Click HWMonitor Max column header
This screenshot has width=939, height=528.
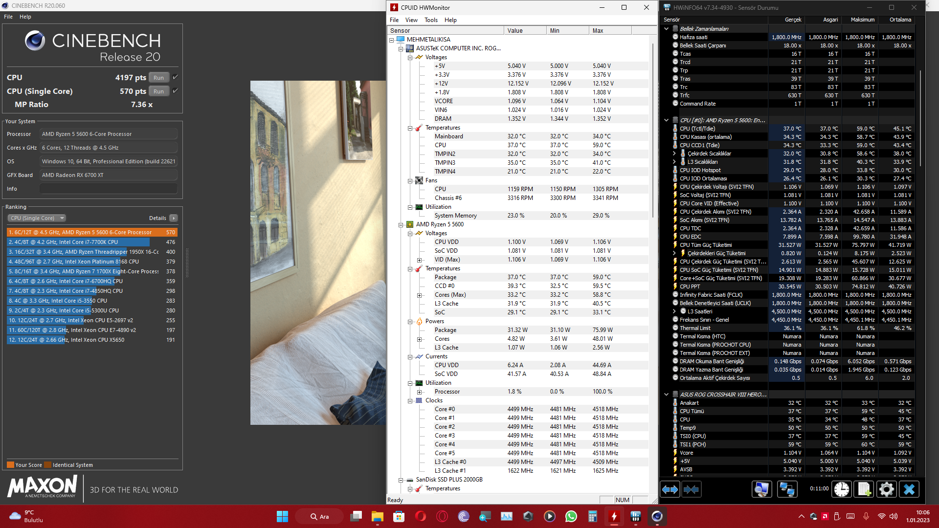point(610,30)
